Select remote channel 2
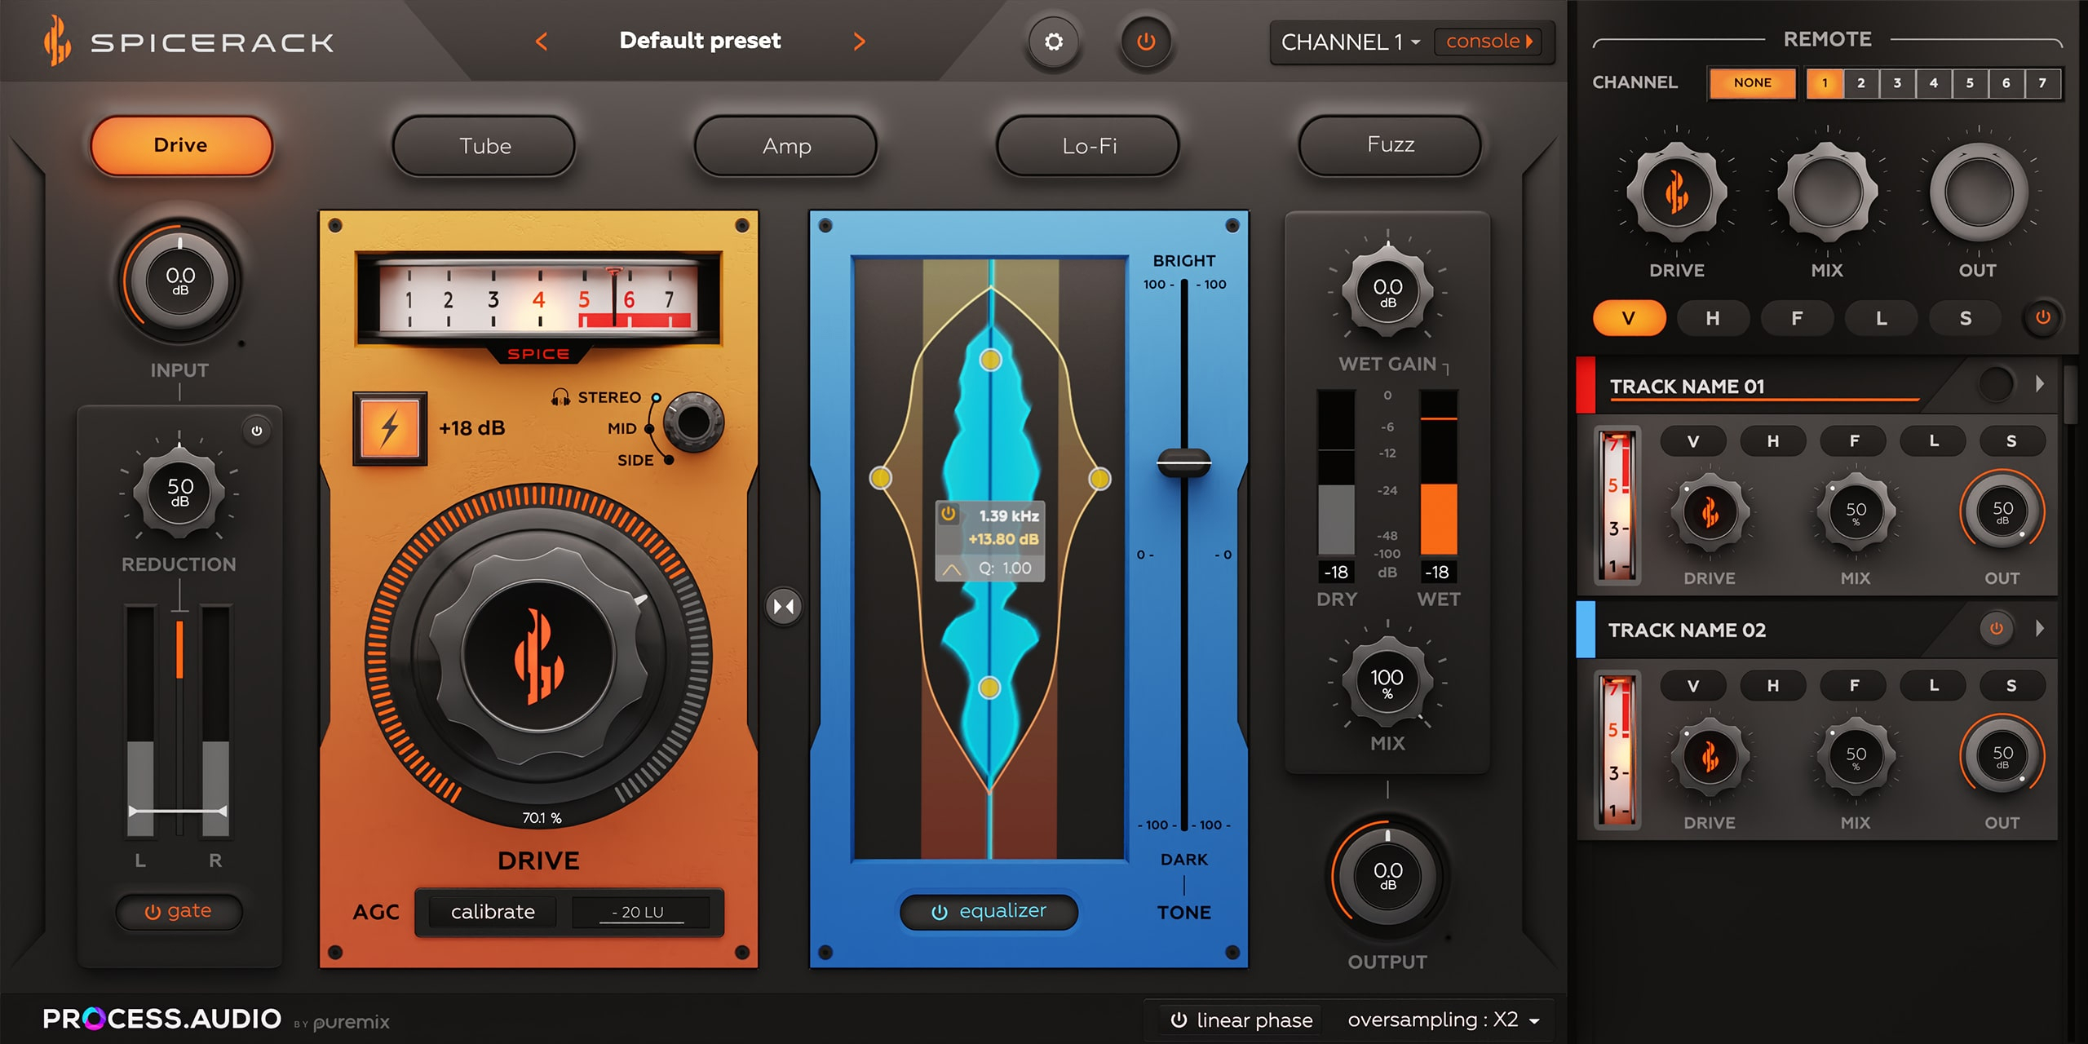Viewport: 2088px width, 1044px height. [x=1861, y=82]
